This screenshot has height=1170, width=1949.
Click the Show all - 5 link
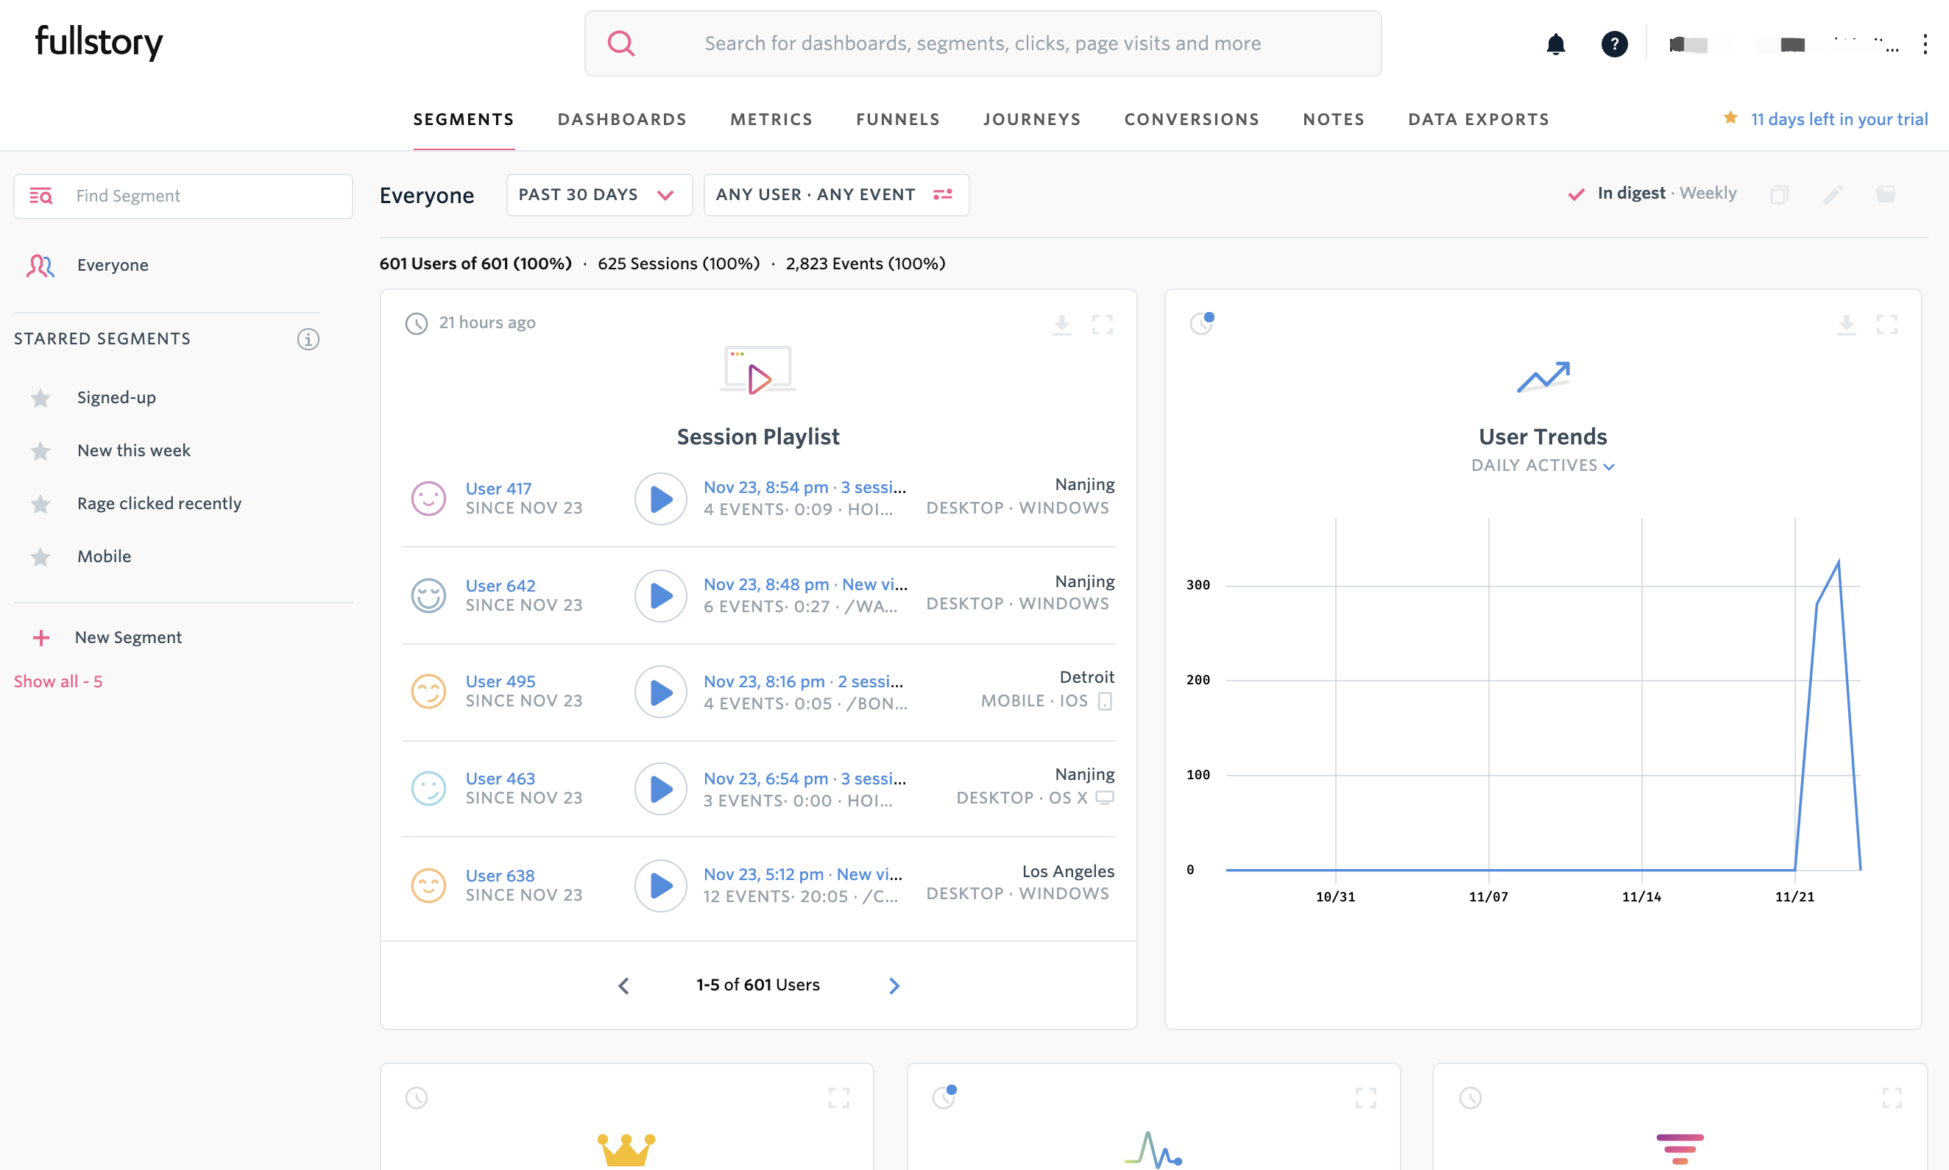coord(58,681)
